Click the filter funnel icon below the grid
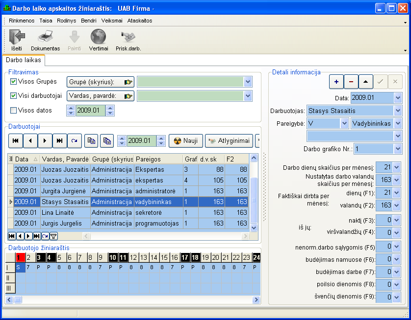 click(53, 236)
